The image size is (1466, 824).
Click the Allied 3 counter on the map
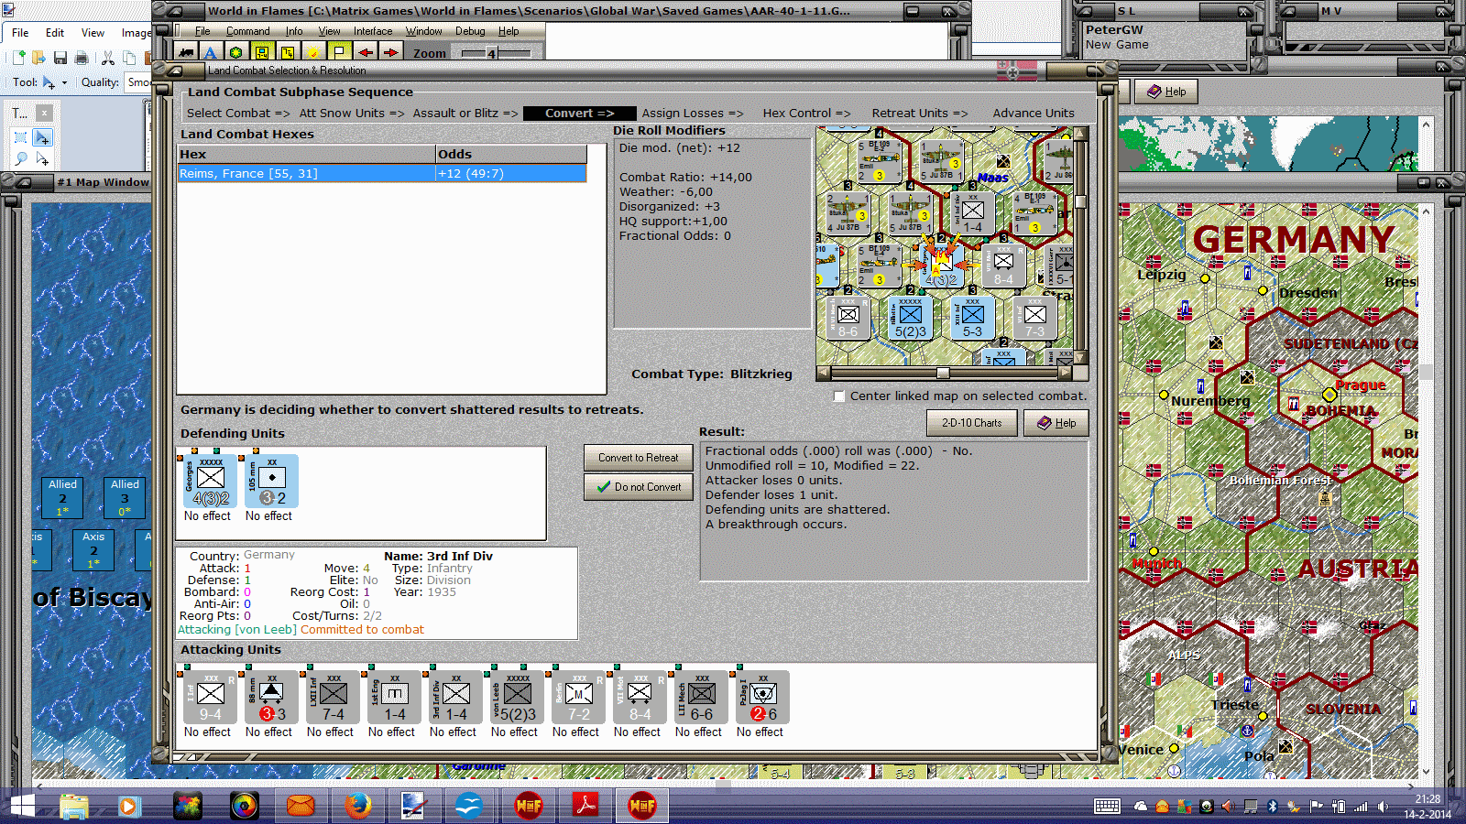(125, 497)
